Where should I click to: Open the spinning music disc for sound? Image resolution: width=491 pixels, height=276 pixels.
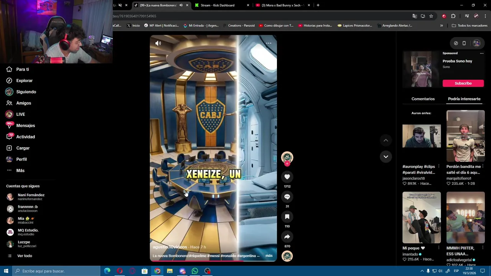tap(287, 256)
